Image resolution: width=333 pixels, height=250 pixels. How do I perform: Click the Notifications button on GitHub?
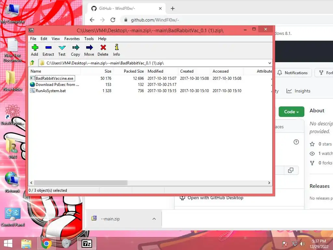click(x=294, y=73)
